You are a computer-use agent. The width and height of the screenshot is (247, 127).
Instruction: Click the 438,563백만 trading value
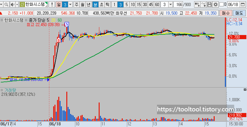[103, 13]
